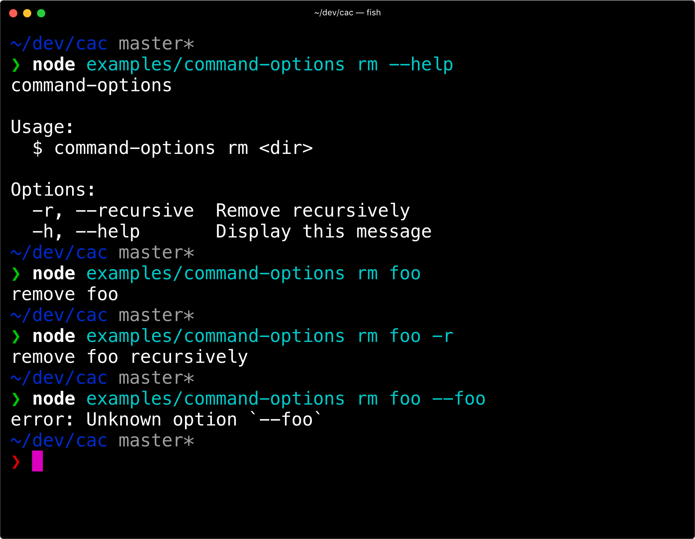Click the error: Unknown option message
Screen dimensions: 695x539
coord(166,419)
